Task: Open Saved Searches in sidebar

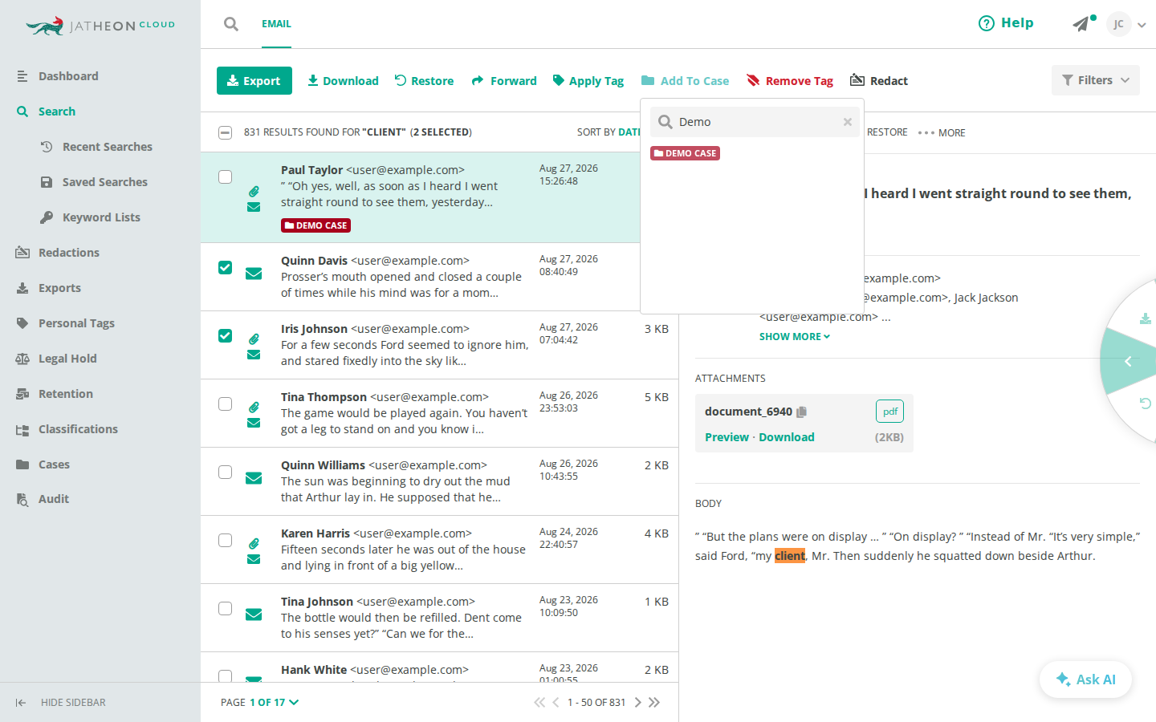Action: pyautogui.click(x=105, y=182)
